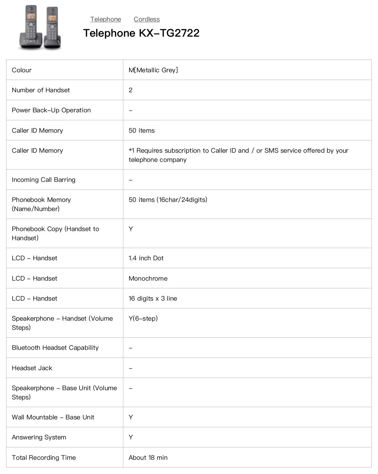Select the 16 digits x 3 line value
Screen dimensions: 378x474
(153, 299)
